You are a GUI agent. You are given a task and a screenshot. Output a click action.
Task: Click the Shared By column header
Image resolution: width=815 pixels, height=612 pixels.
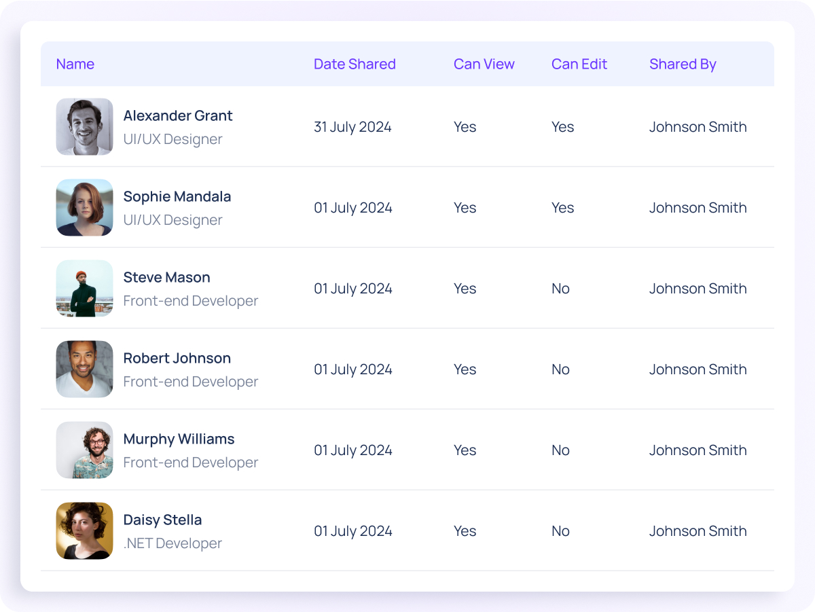point(683,64)
